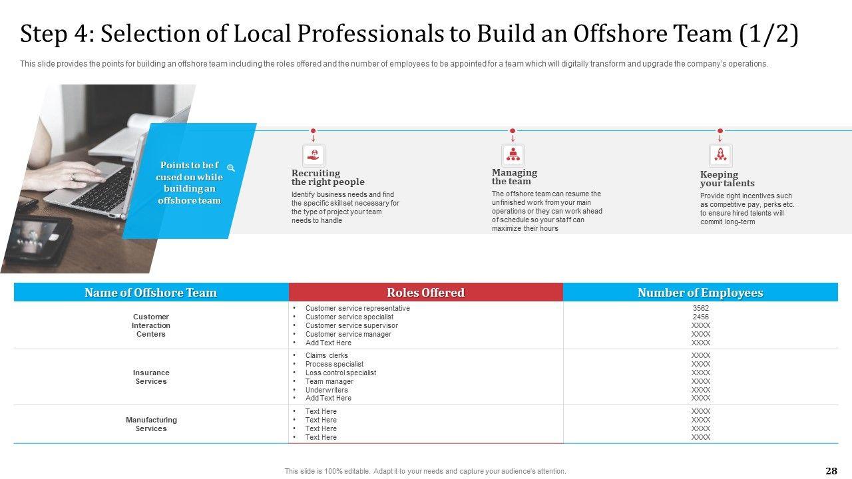Click the slide page number 28
Image resolution: width=852 pixels, height=479 pixels.
(831, 471)
